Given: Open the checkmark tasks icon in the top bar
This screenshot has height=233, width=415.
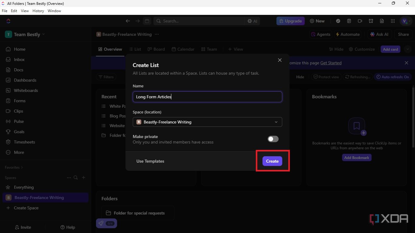Looking at the screenshot, I should coord(338,21).
